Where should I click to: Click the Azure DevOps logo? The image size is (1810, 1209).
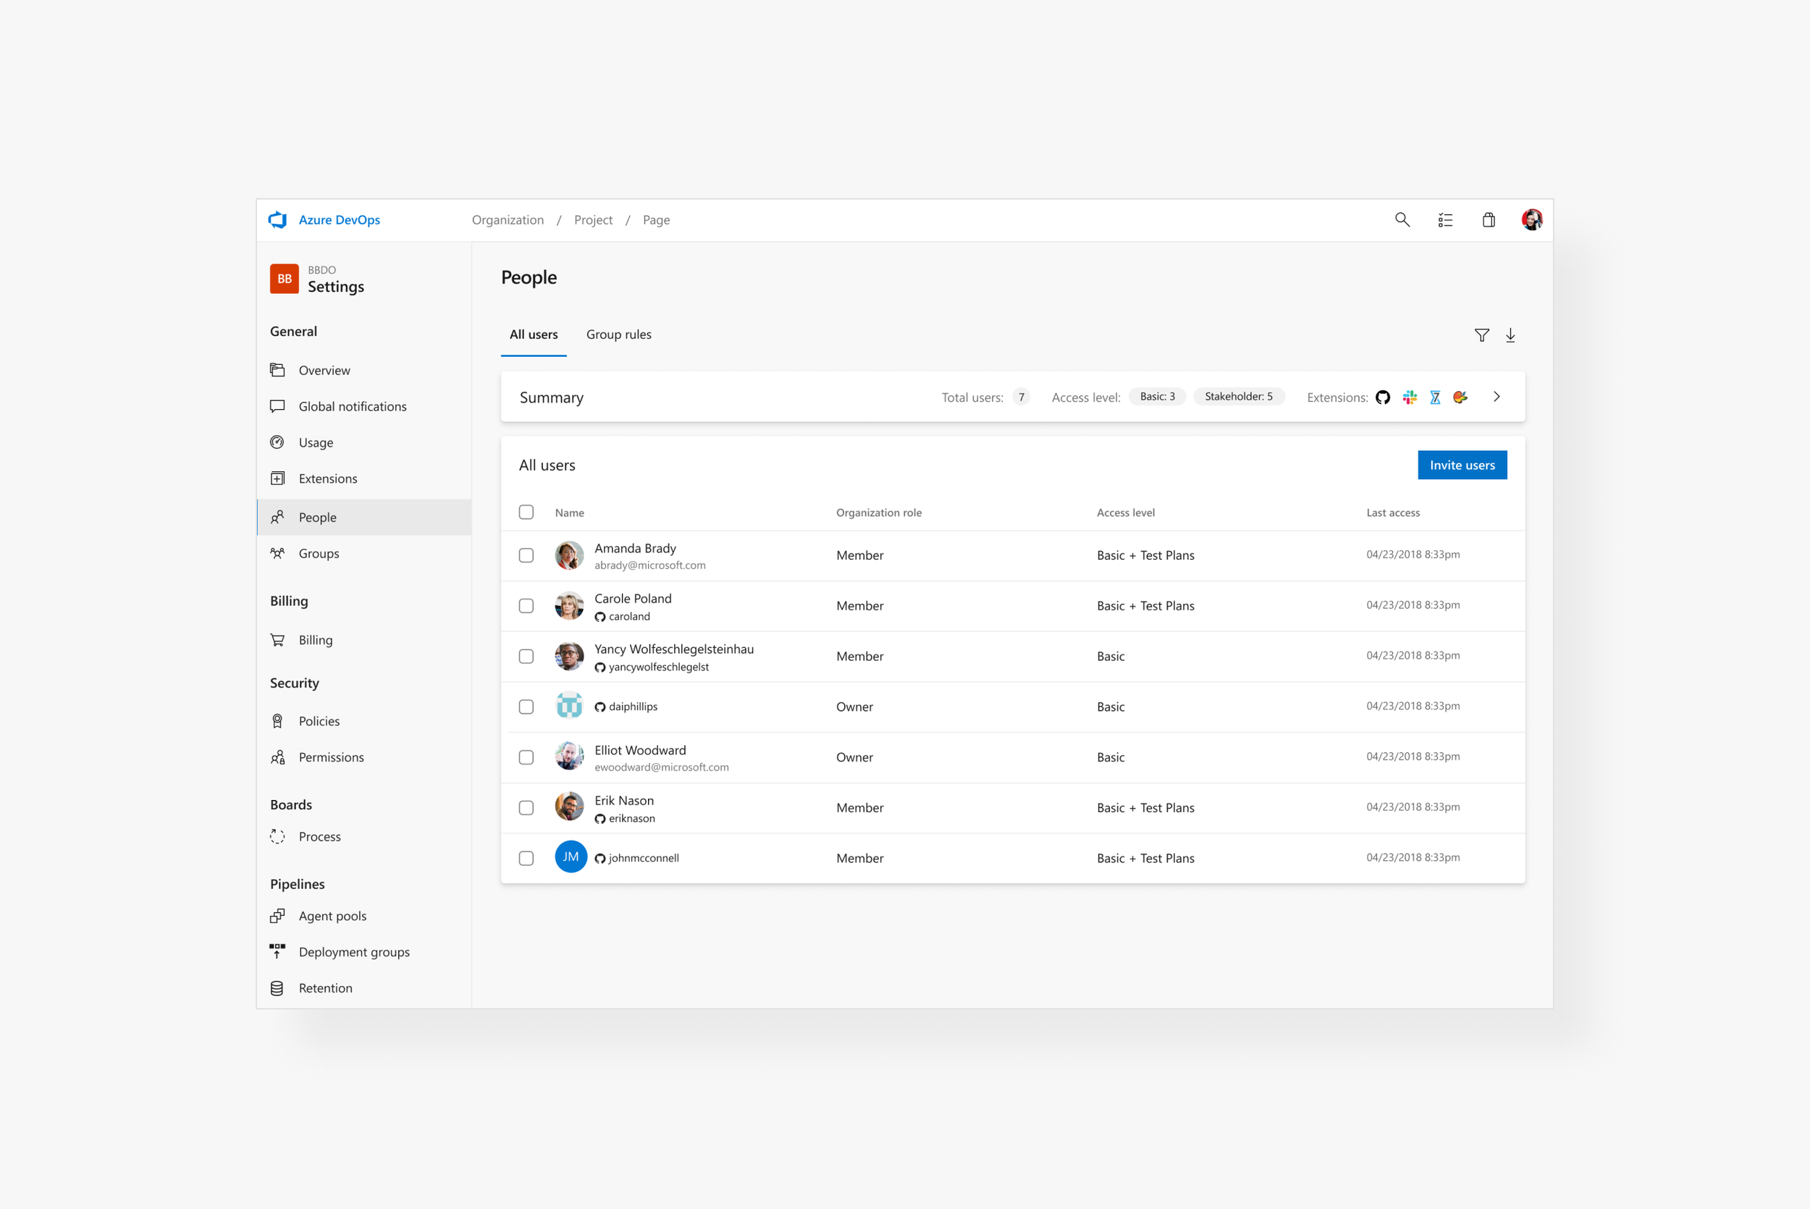[277, 220]
